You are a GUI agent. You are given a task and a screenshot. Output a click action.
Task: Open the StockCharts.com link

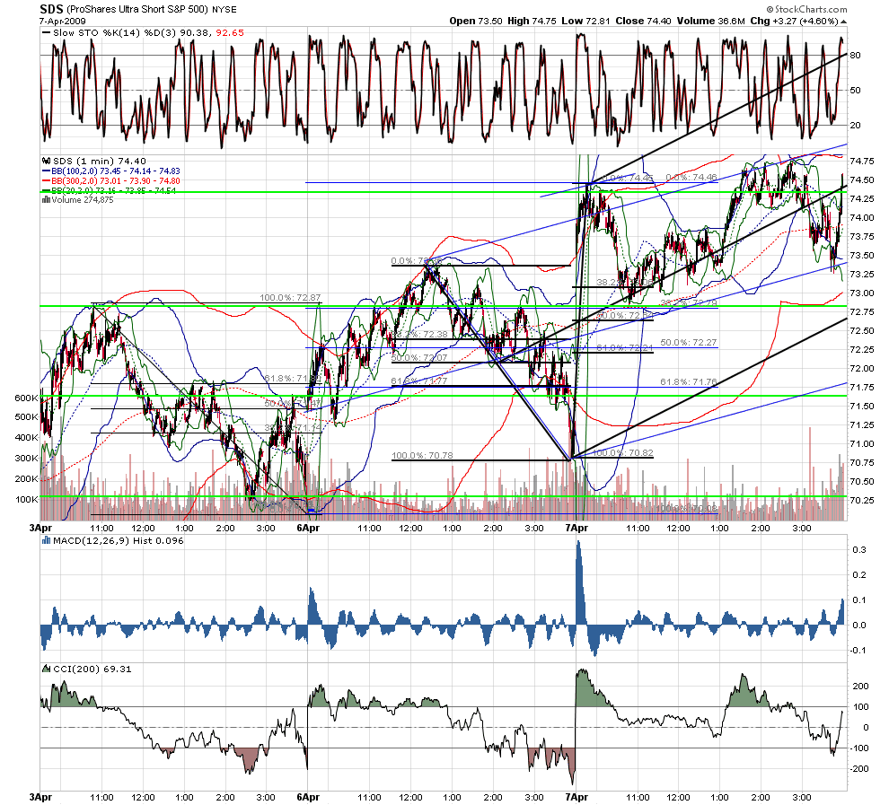(x=811, y=9)
